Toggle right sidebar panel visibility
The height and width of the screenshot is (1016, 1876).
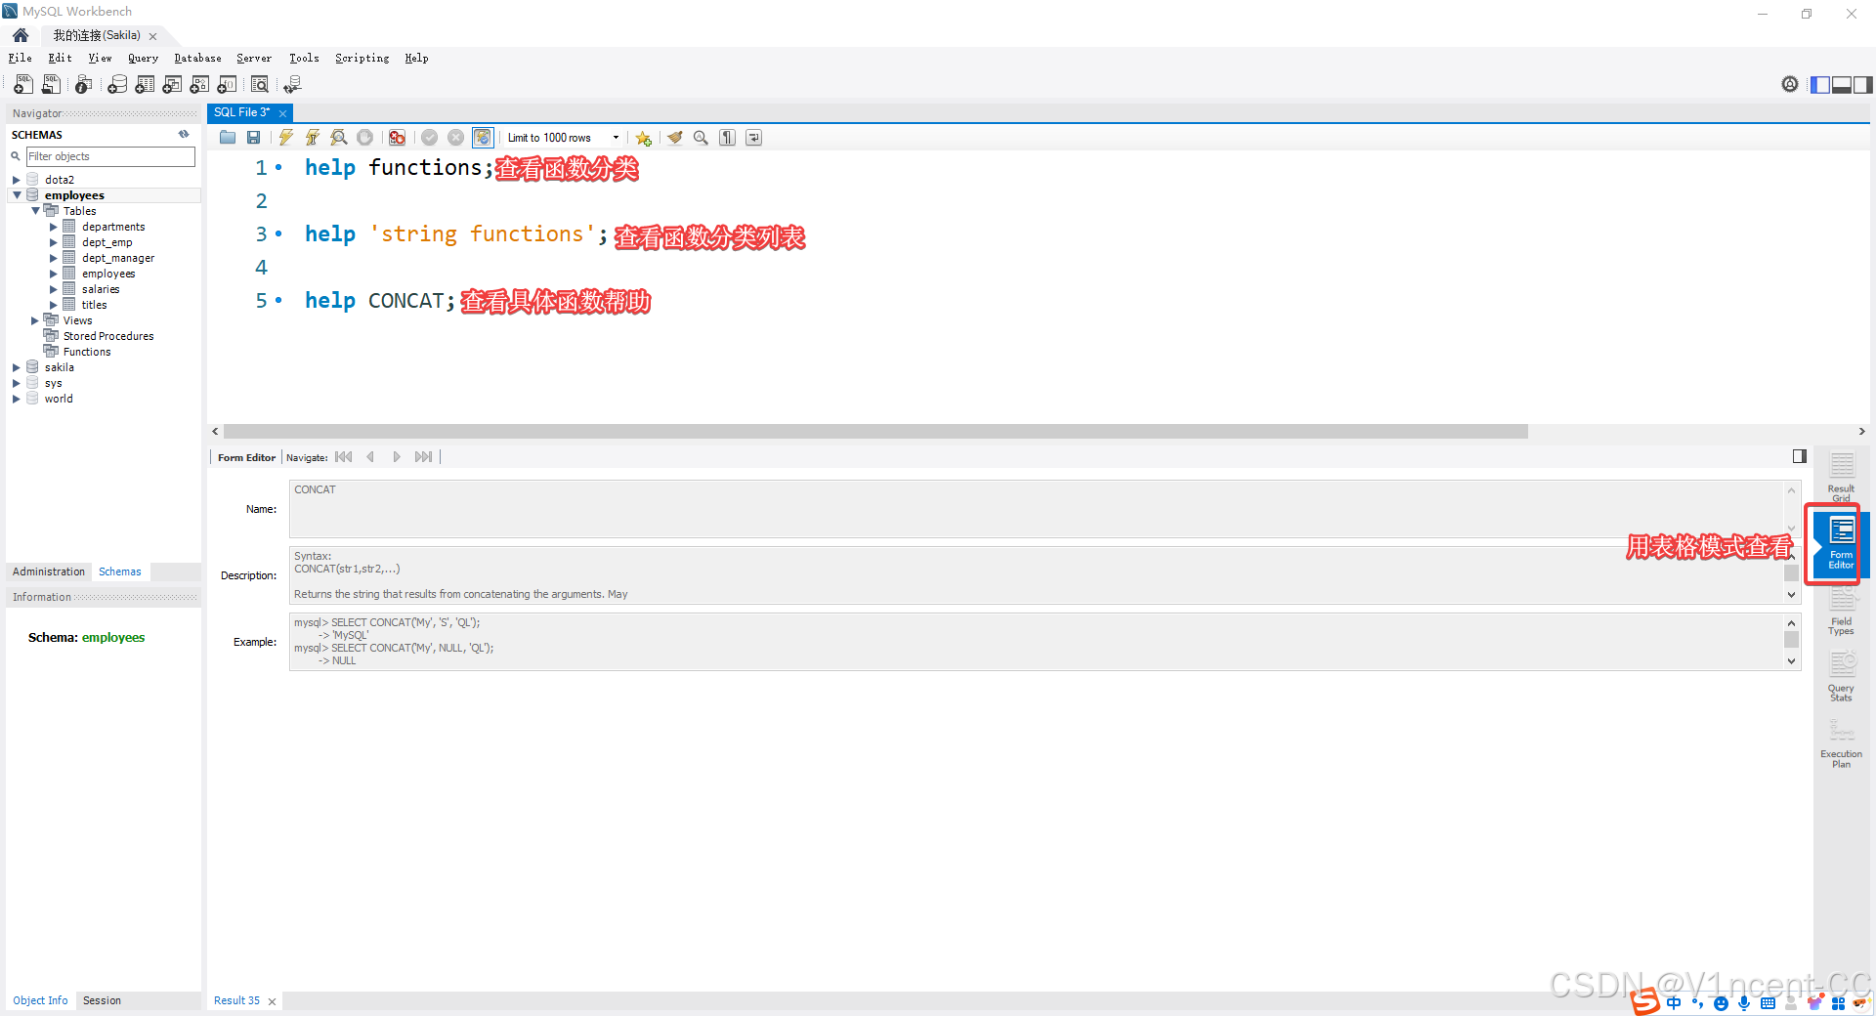(1863, 85)
